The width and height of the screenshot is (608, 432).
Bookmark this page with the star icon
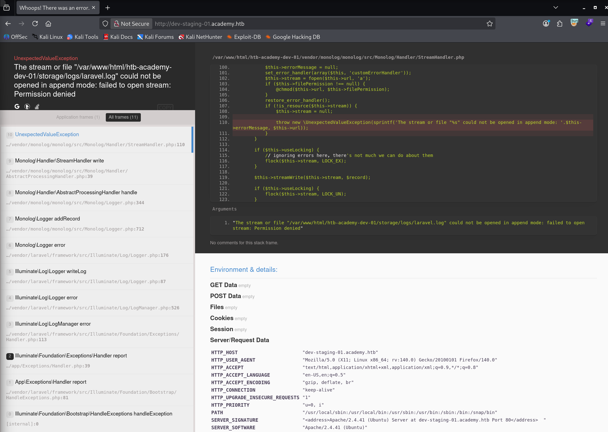point(489,24)
